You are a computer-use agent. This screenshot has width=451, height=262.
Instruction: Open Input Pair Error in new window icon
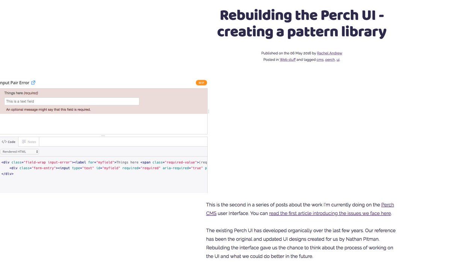point(33,83)
